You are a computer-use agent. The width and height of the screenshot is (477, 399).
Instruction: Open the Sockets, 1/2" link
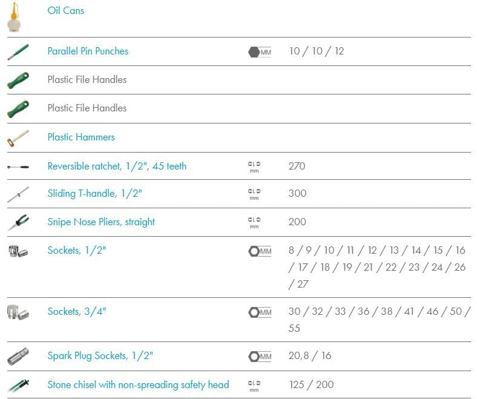pos(77,250)
